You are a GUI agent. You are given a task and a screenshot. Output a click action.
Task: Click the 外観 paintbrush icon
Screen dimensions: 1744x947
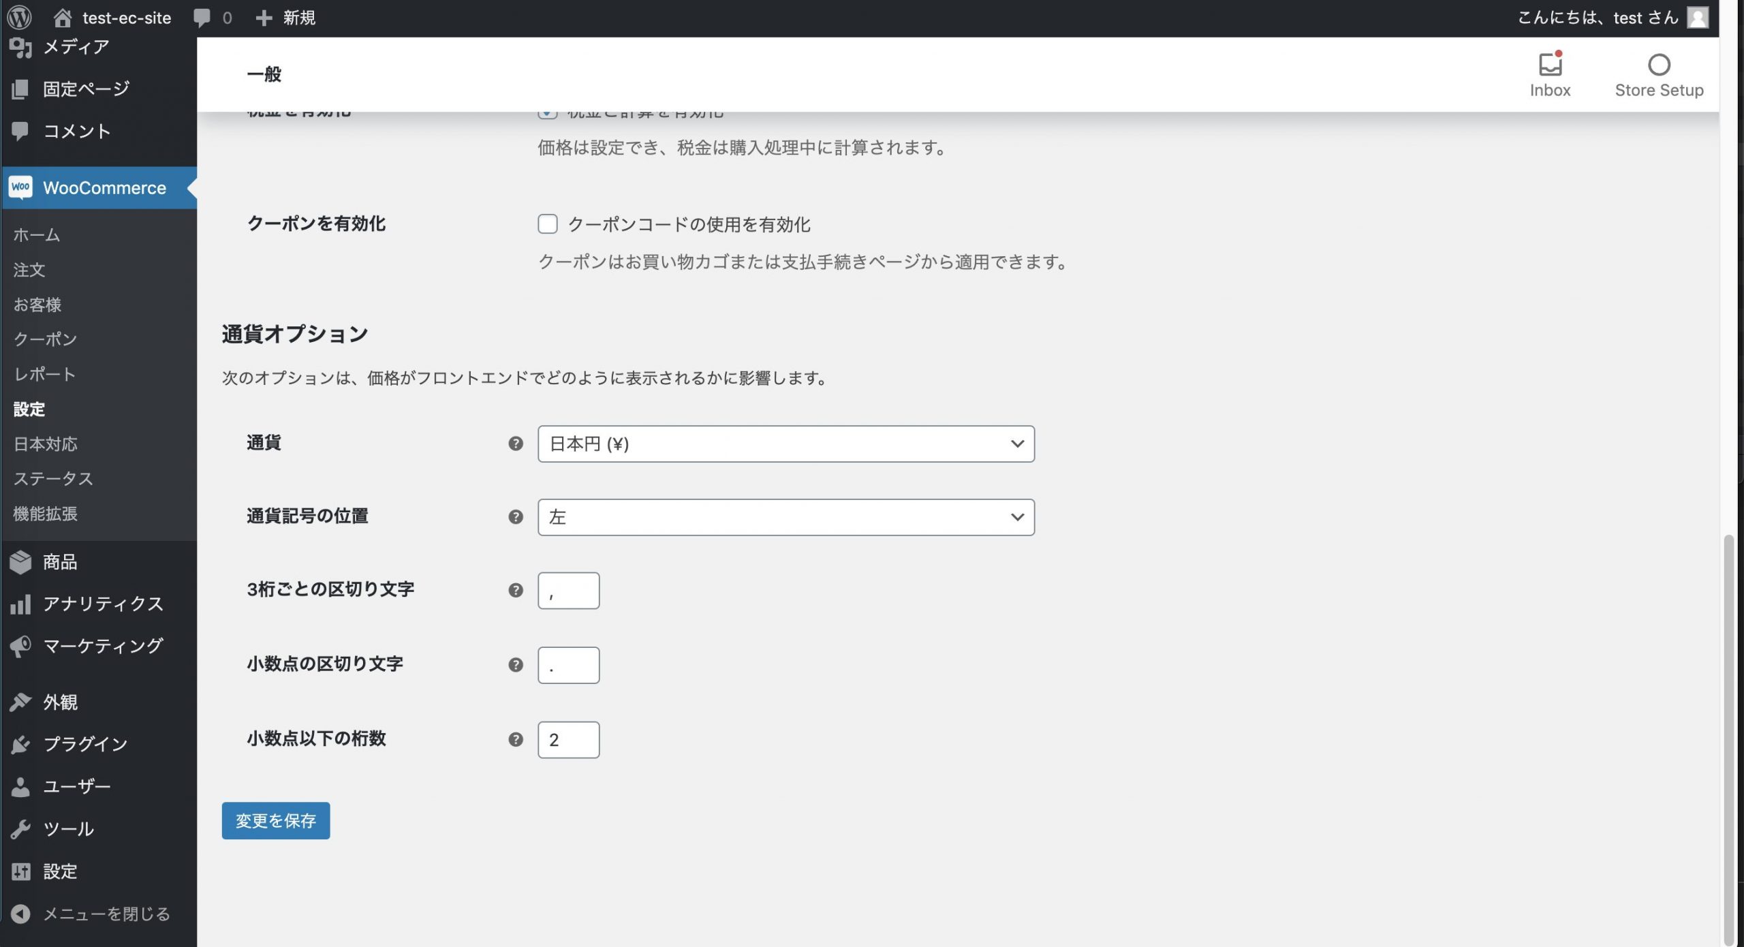click(20, 702)
